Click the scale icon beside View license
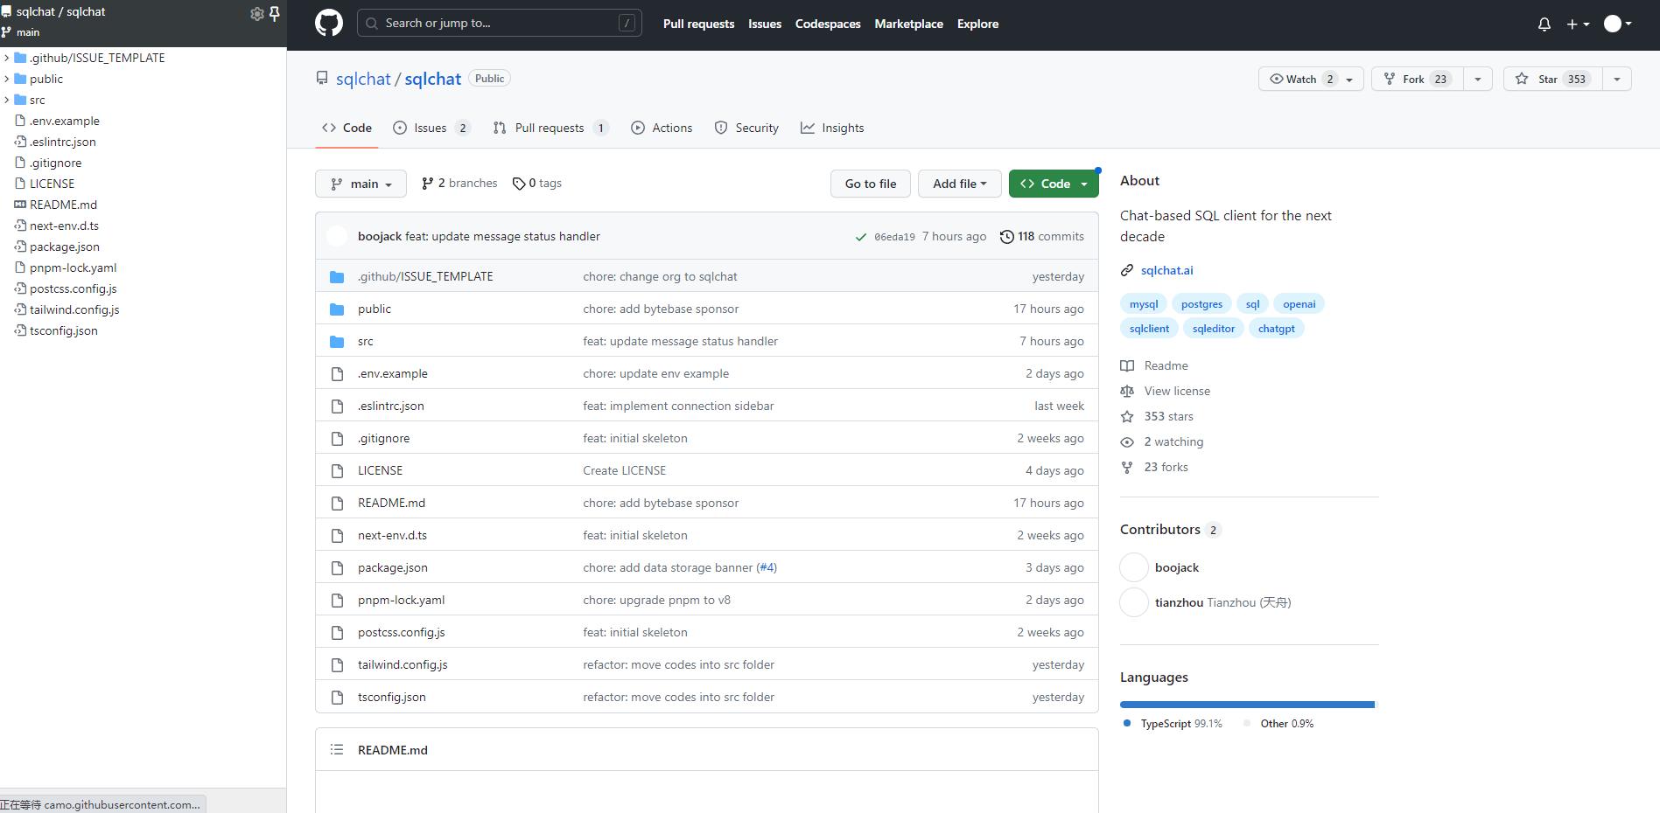This screenshot has width=1660, height=813. (x=1127, y=392)
